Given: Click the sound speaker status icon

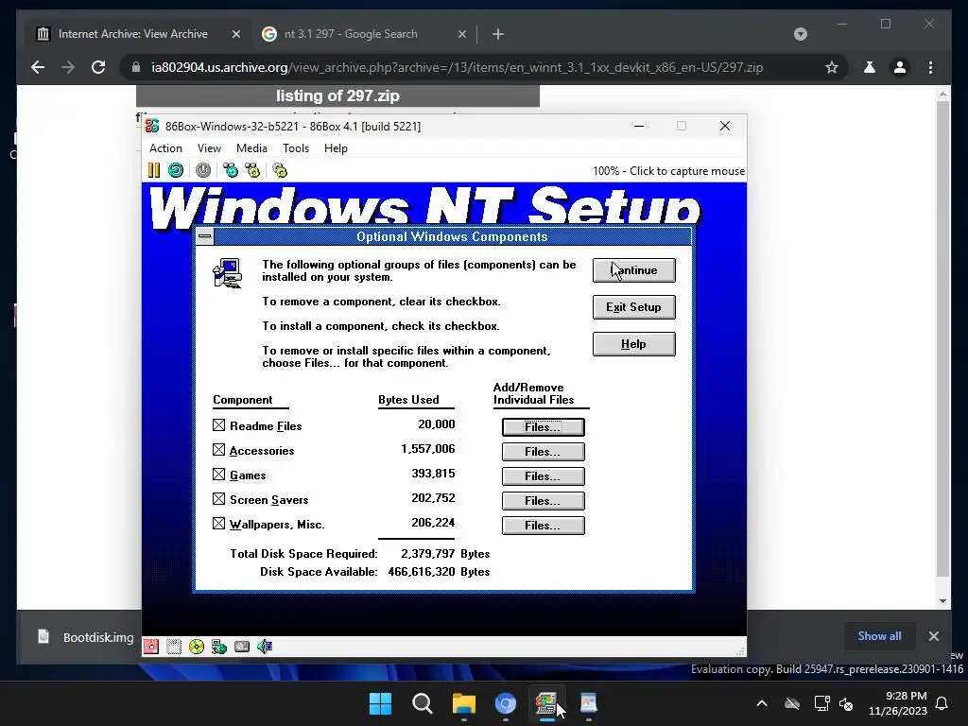Looking at the screenshot, I should [x=265, y=647].
